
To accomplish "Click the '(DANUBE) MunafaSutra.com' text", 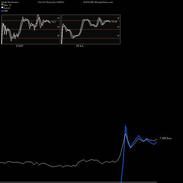I will pyautogui.click(x=98, y=2).
